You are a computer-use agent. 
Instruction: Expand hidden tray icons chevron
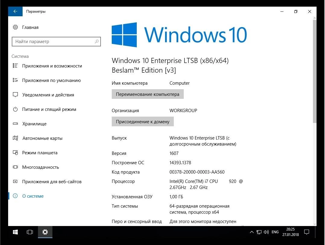tap(252, 232)
